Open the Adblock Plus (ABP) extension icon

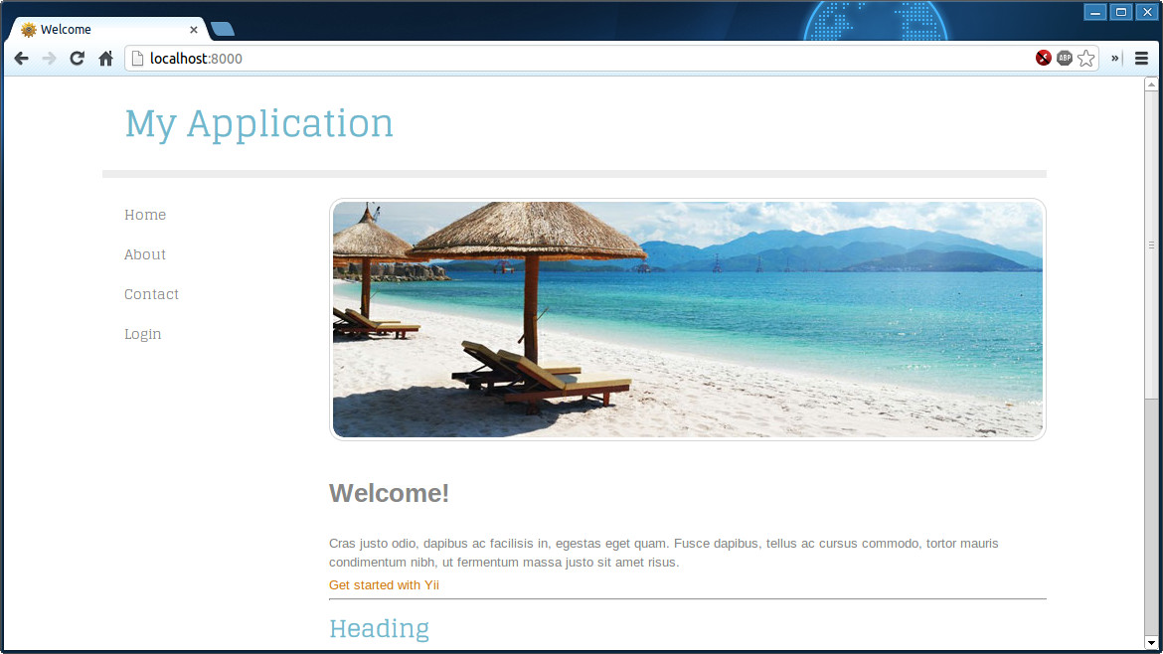click(1065, 58)
